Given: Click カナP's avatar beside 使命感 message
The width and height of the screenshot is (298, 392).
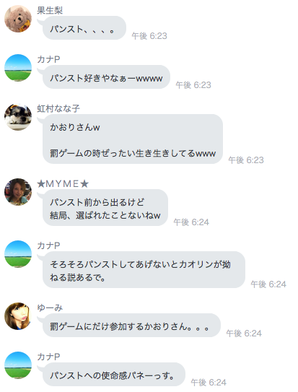Looking at the screenshot, I should coord(18,365).
